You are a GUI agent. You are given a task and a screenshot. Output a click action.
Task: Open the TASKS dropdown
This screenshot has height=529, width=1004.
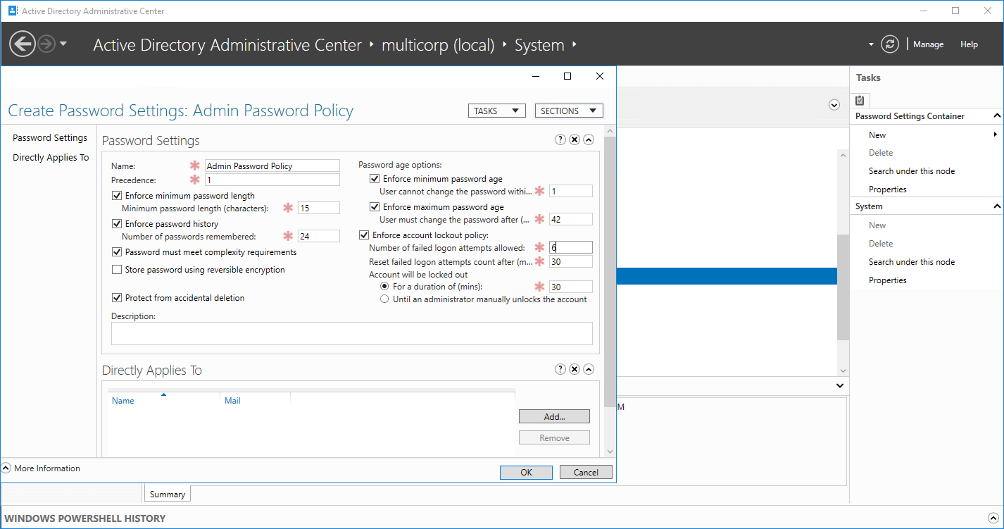[x=497, y=111]
